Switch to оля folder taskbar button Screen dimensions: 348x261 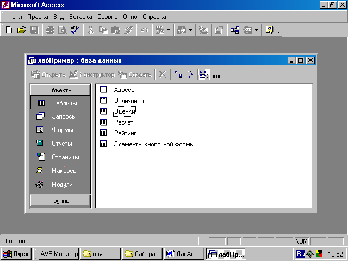[x=101, y=254]
